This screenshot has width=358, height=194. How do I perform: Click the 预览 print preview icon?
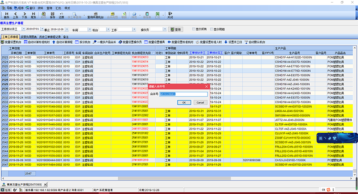[134, 15]
